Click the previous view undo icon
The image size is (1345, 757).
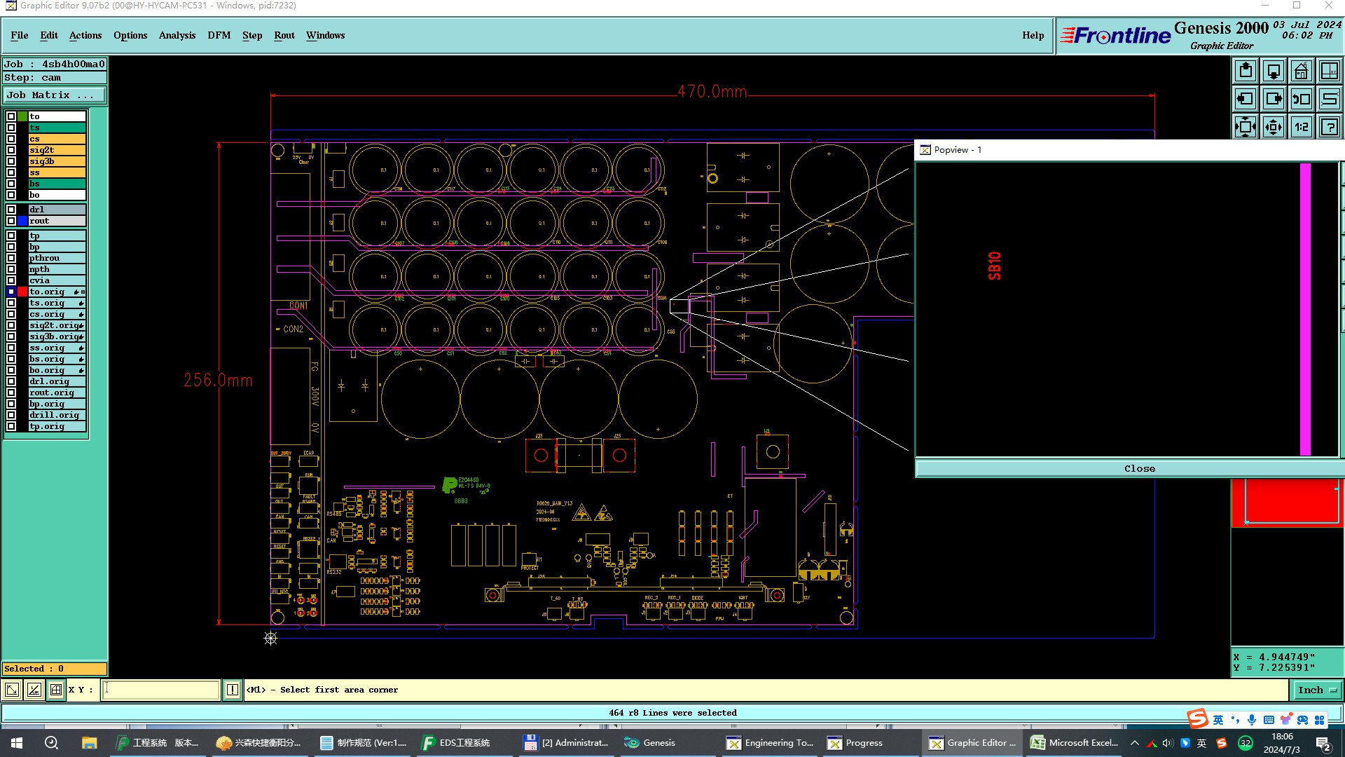[1301, 99]
